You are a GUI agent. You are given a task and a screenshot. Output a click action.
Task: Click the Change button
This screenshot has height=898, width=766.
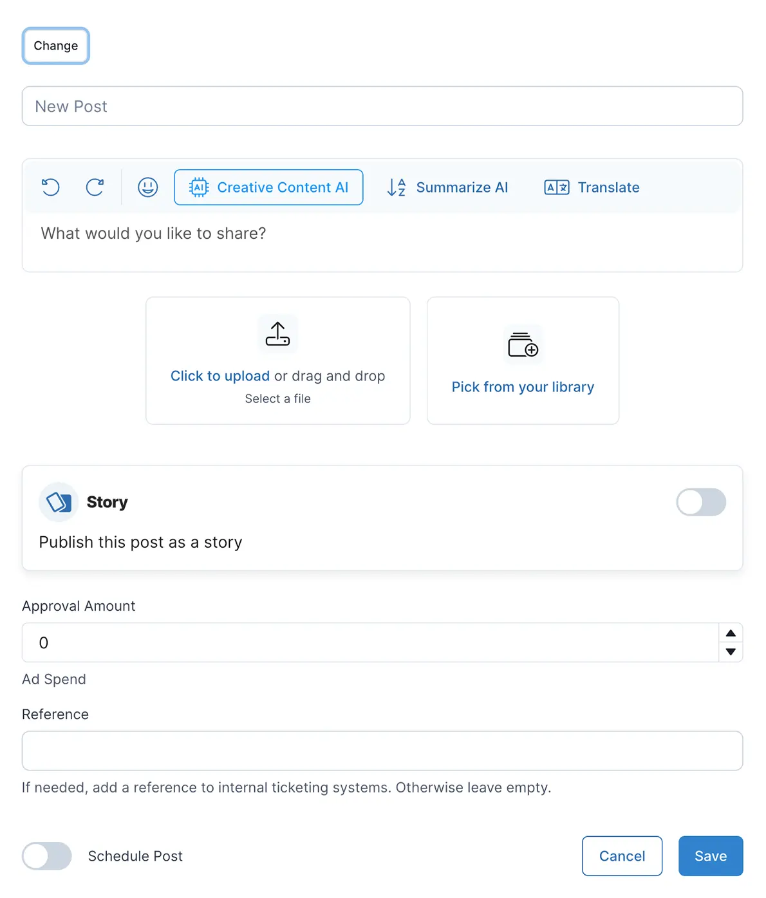(x=55, y=46)
